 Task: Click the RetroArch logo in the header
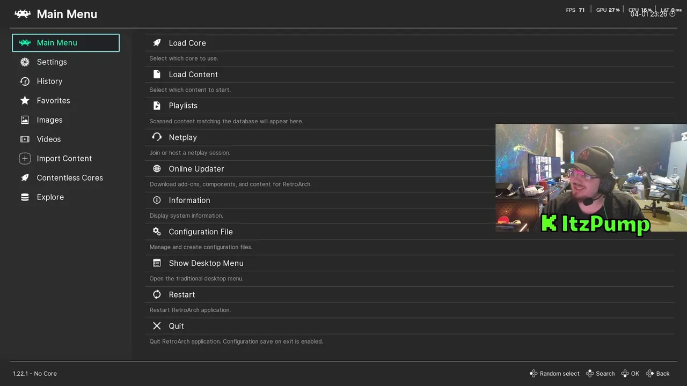coord(23,14)
